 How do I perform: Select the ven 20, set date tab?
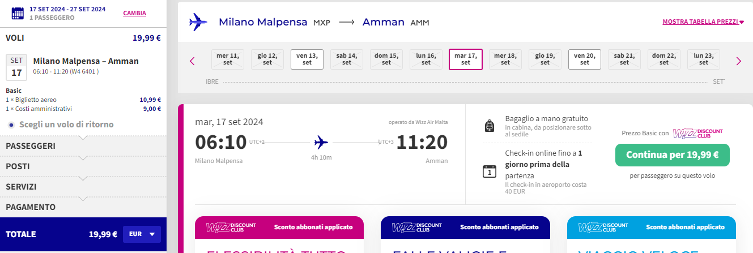coord(584,59)
